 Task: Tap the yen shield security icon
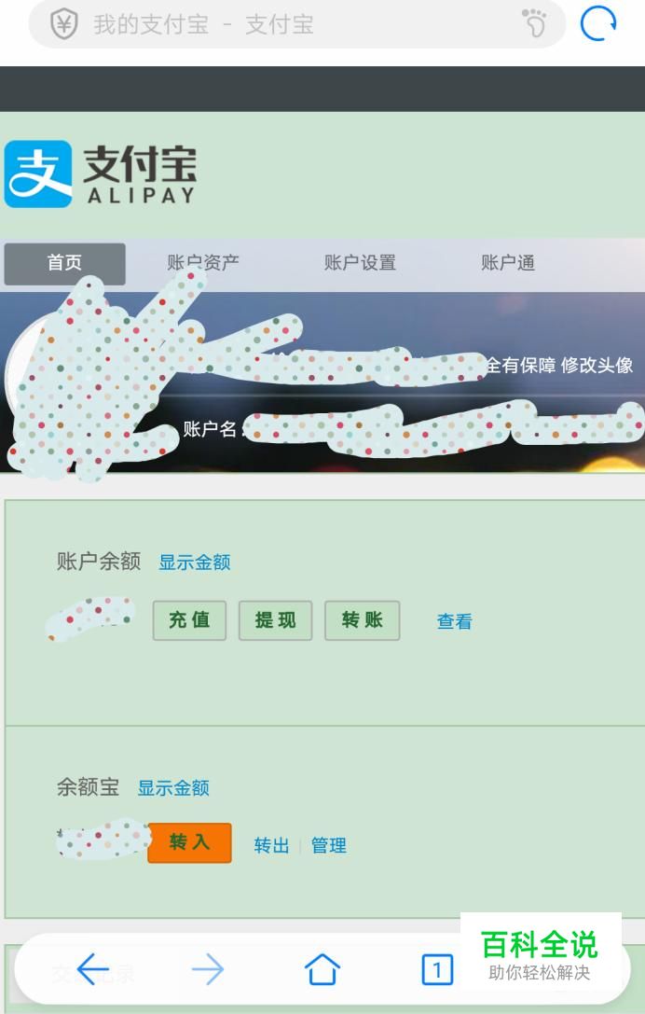64,24
